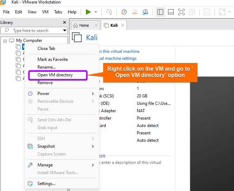This screenshot has width=234, height=191.
Task: Select My Computer in the library tree
Action: click(29, 40)
